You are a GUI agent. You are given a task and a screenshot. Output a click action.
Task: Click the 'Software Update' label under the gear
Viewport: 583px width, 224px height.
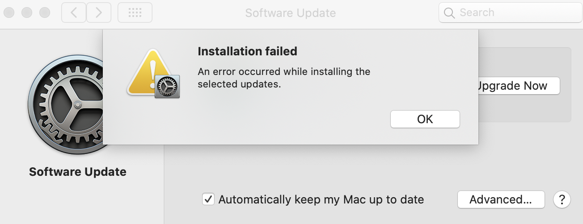coord(78,172)
